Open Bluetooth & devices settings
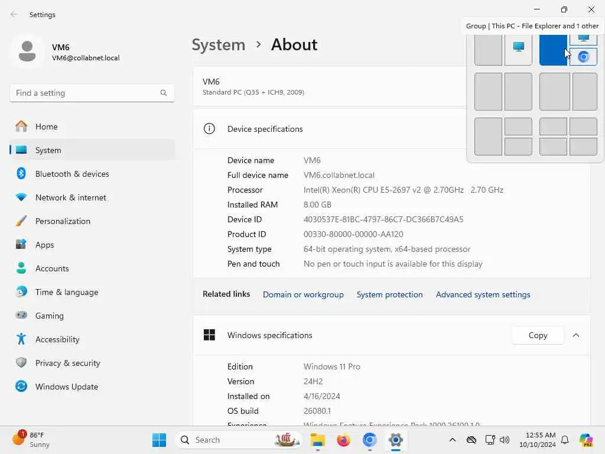605x454 pixels. pyautogui.click(x=92, y=174)
